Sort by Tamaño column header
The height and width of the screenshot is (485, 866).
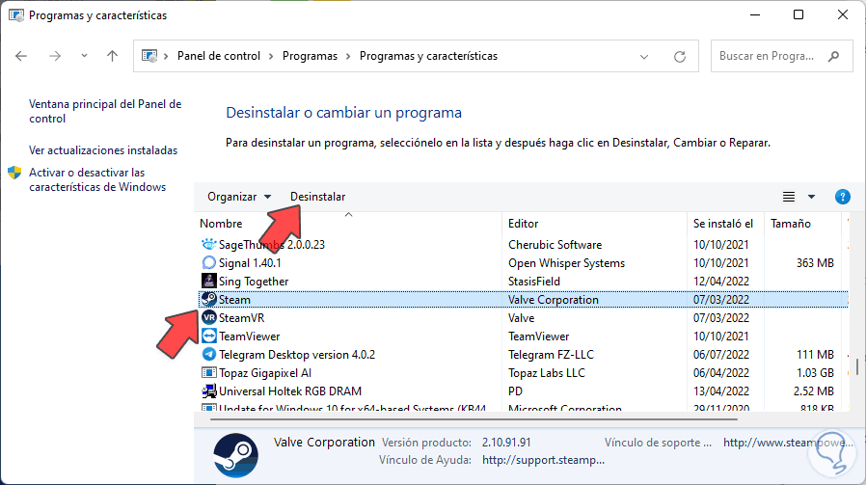(x=791, y=224)
